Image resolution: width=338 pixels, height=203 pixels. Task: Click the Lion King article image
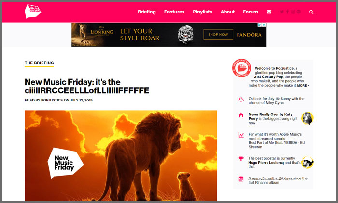121,155
